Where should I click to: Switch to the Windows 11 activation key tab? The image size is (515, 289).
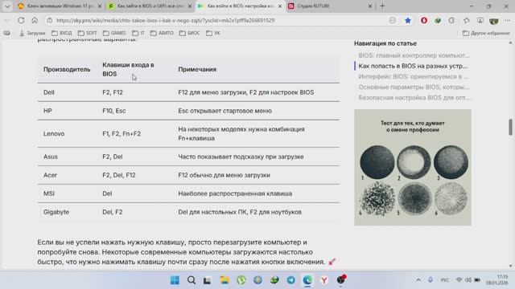coord(59,6)
